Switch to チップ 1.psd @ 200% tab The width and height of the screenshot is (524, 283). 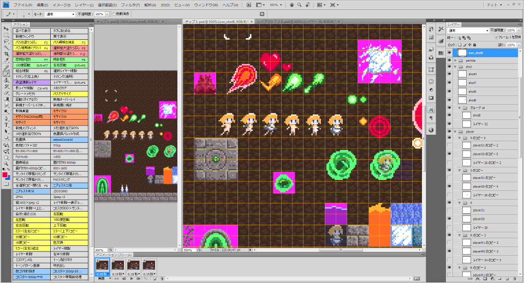click(x=130, y=21)
